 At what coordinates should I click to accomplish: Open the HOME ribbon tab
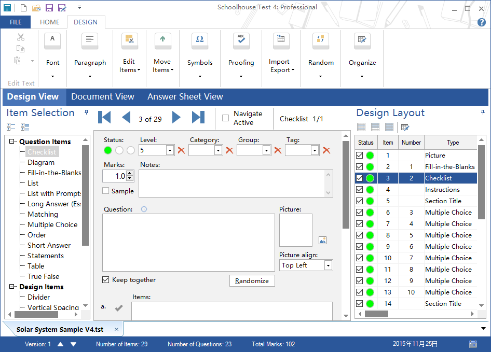tap(50, 22)
